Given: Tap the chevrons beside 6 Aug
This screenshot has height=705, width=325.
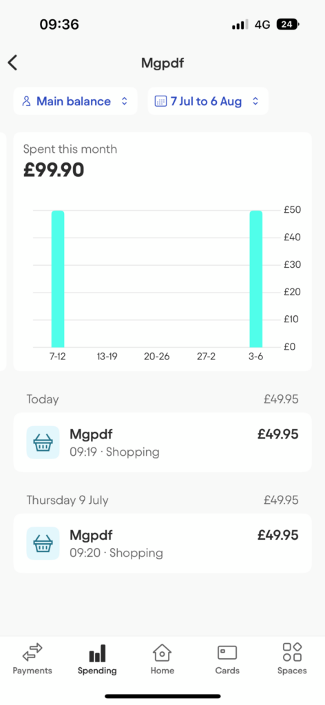Looking at the screenshot, I should (255, 101).
